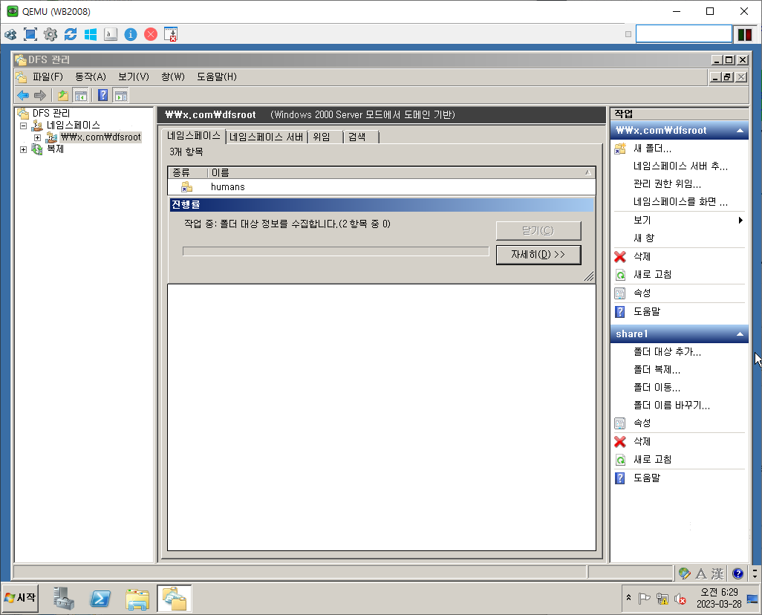Open Windows Explorer from the taskbar
The image size is (762, 615).
coord(137,599)
